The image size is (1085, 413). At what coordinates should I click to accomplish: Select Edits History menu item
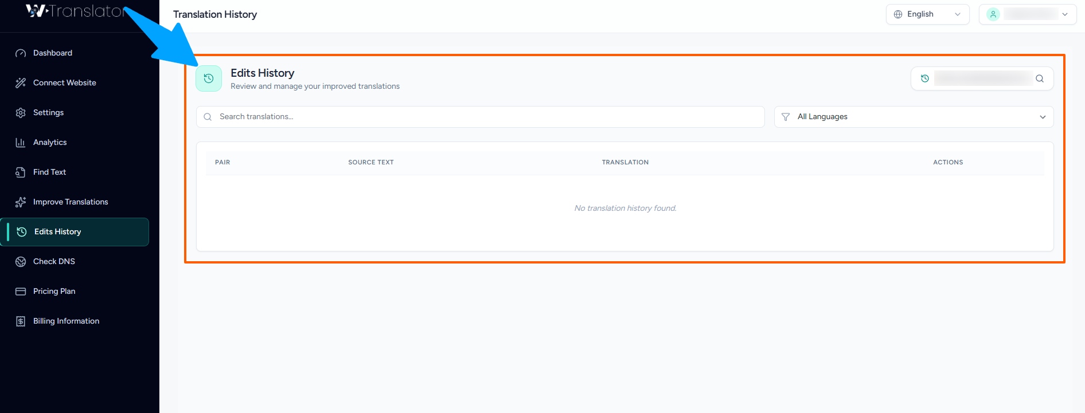point(57,232)
